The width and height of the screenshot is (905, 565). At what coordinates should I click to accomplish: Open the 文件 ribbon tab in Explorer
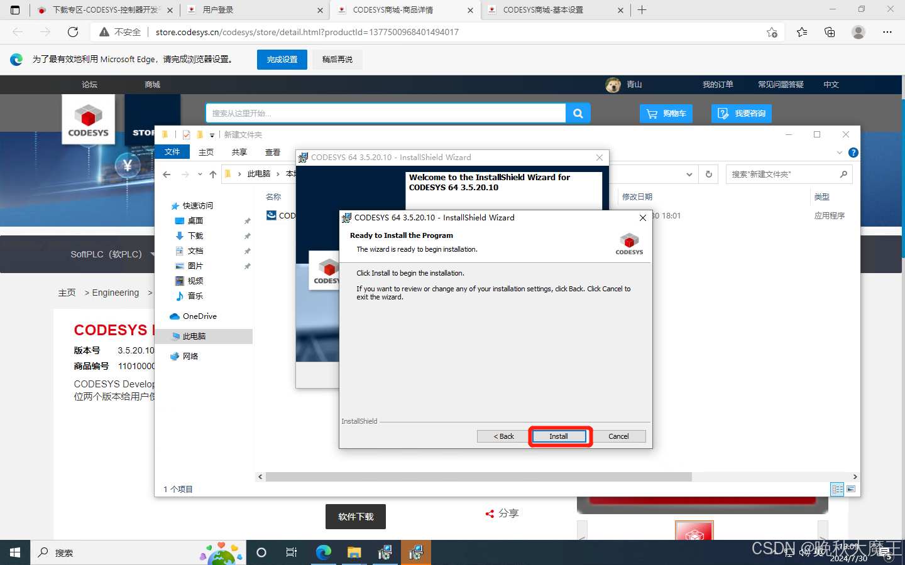(x=172, y=152)
